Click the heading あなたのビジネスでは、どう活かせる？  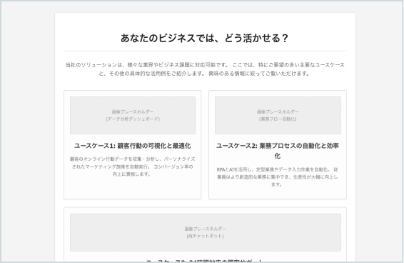205,38
